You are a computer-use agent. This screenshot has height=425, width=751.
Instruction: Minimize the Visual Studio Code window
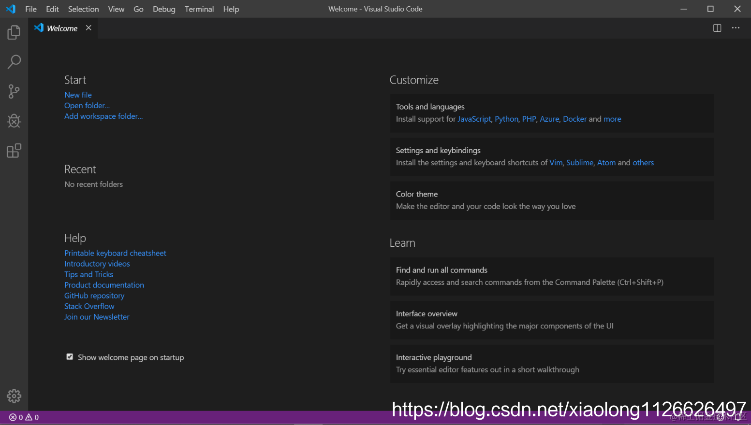tap(684, 9)
